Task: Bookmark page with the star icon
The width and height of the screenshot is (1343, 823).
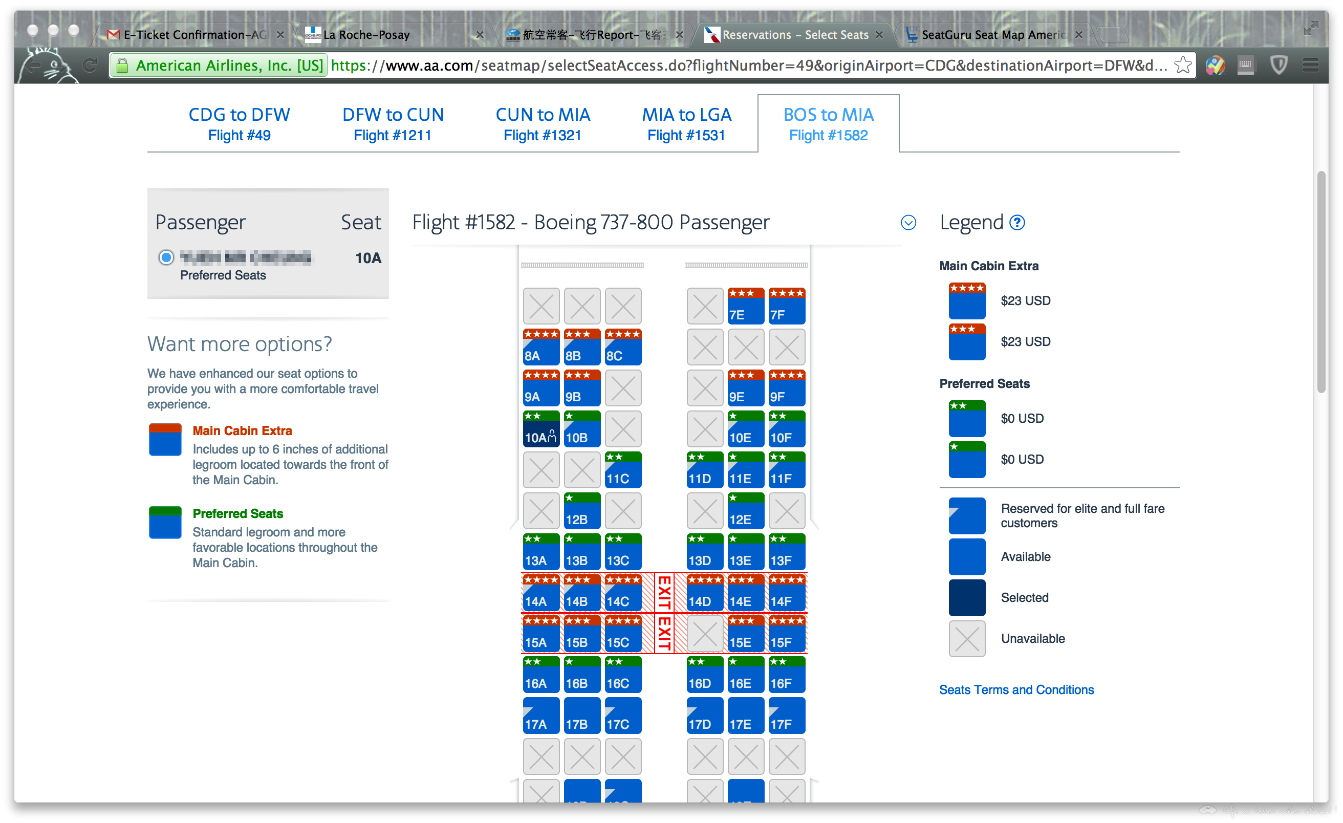Action: (1182, 66)
